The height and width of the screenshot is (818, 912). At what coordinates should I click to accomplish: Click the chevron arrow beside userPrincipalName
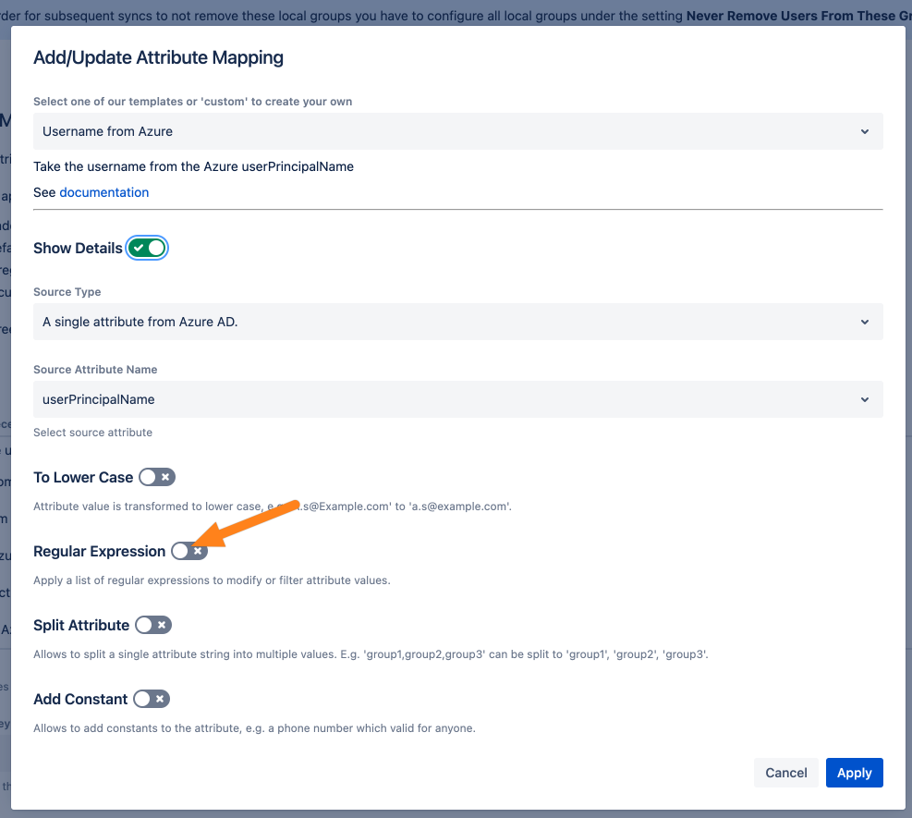click(x=865, y=399)
